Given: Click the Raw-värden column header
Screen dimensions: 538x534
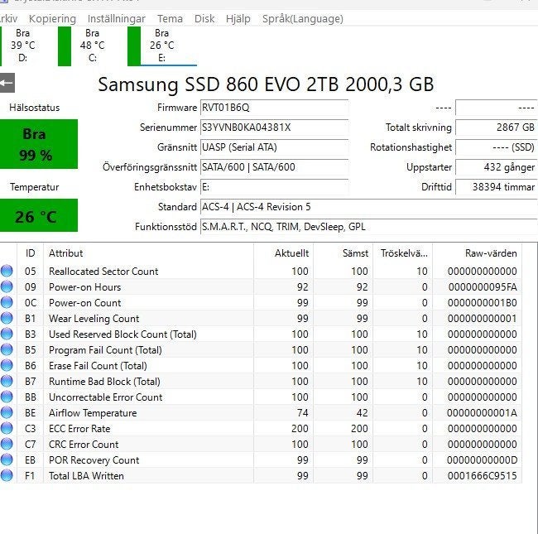Looking at the screenshot, I should point(478,253).
